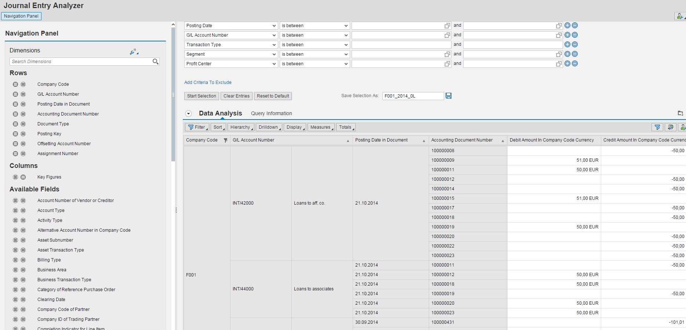This screenshot has height=330, width=686.
Task: Remove the Profit Center criteria row
Action: [575, 63]
